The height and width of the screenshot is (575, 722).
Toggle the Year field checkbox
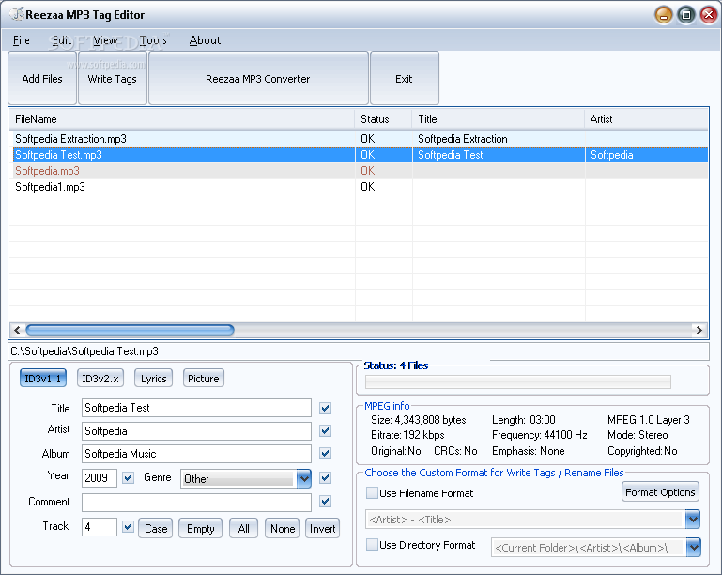coord(129,477)
